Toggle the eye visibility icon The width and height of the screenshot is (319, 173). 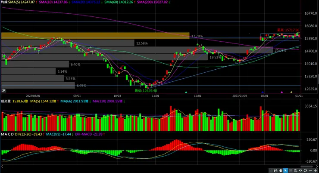300,170
